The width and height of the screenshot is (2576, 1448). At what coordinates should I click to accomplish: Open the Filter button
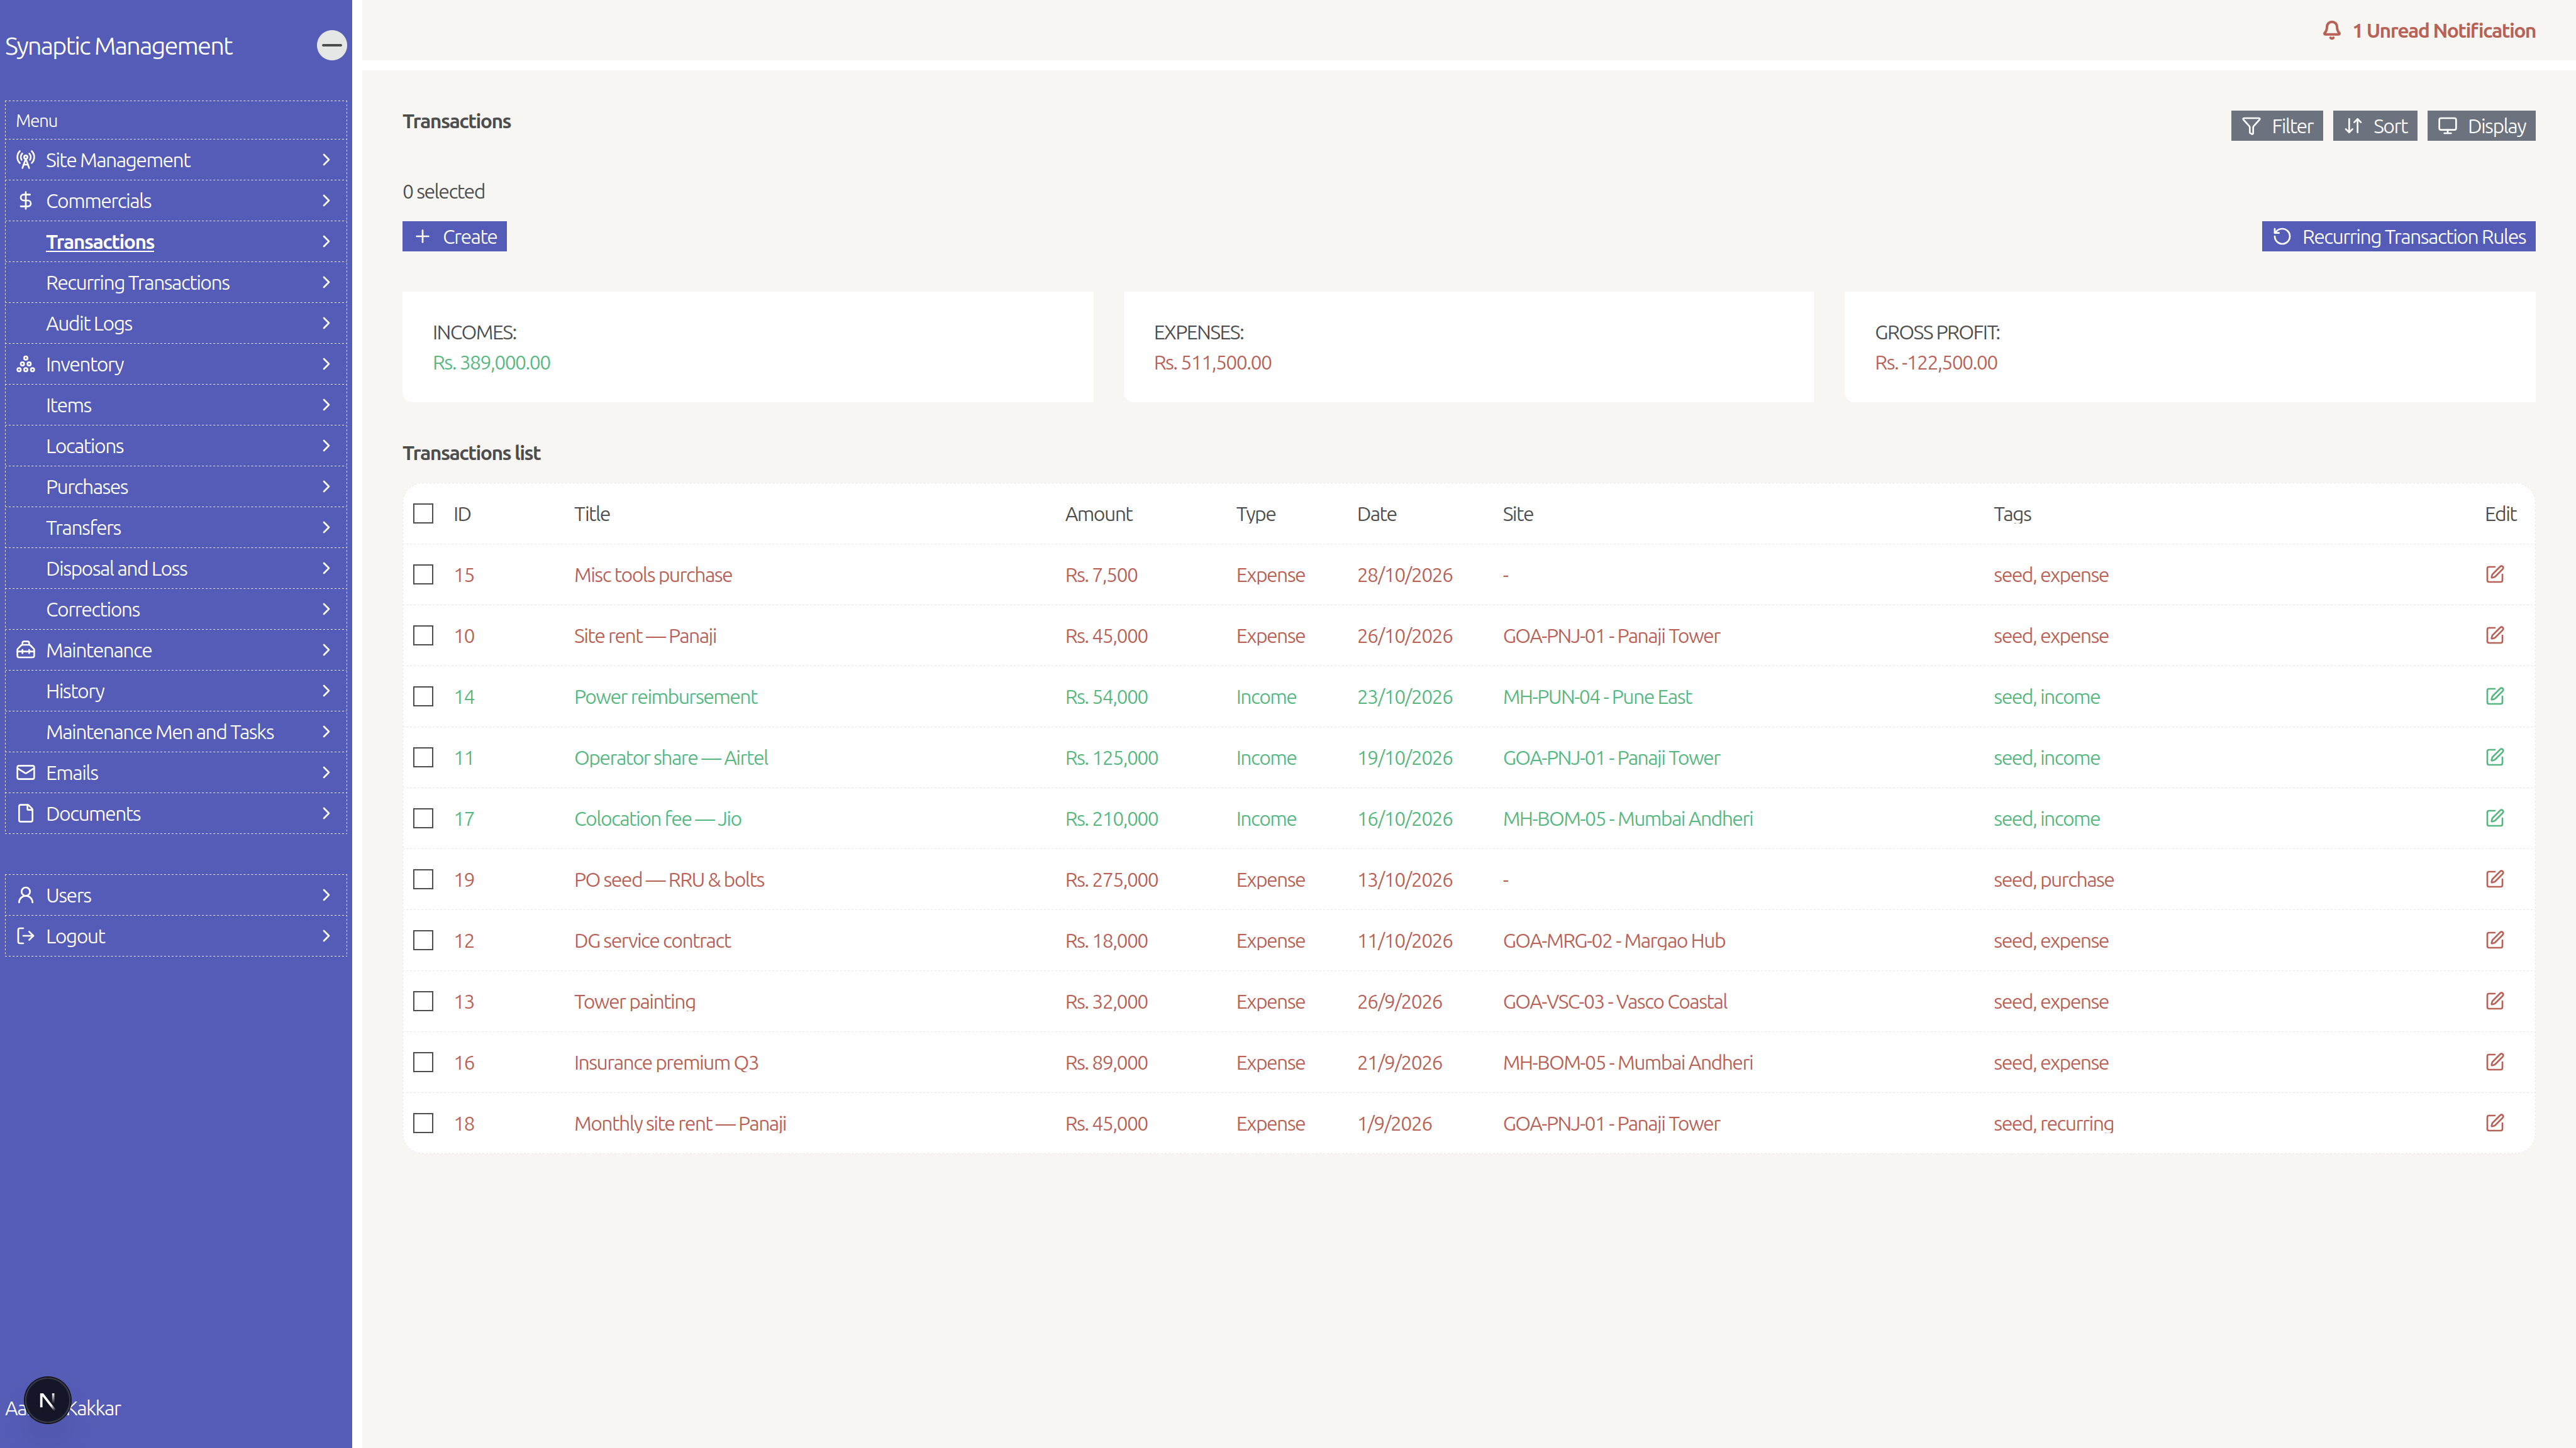tap(2276, 126)
